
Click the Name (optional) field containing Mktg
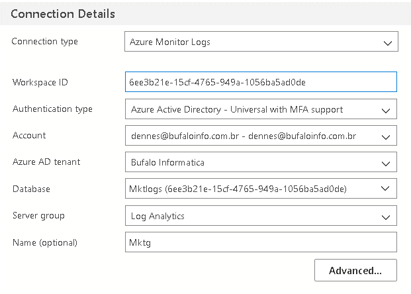pyautogui.click(x=261, y=242)
